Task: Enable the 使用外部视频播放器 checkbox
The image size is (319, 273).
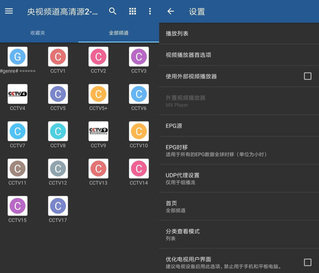Action: (x=307, y=76)
